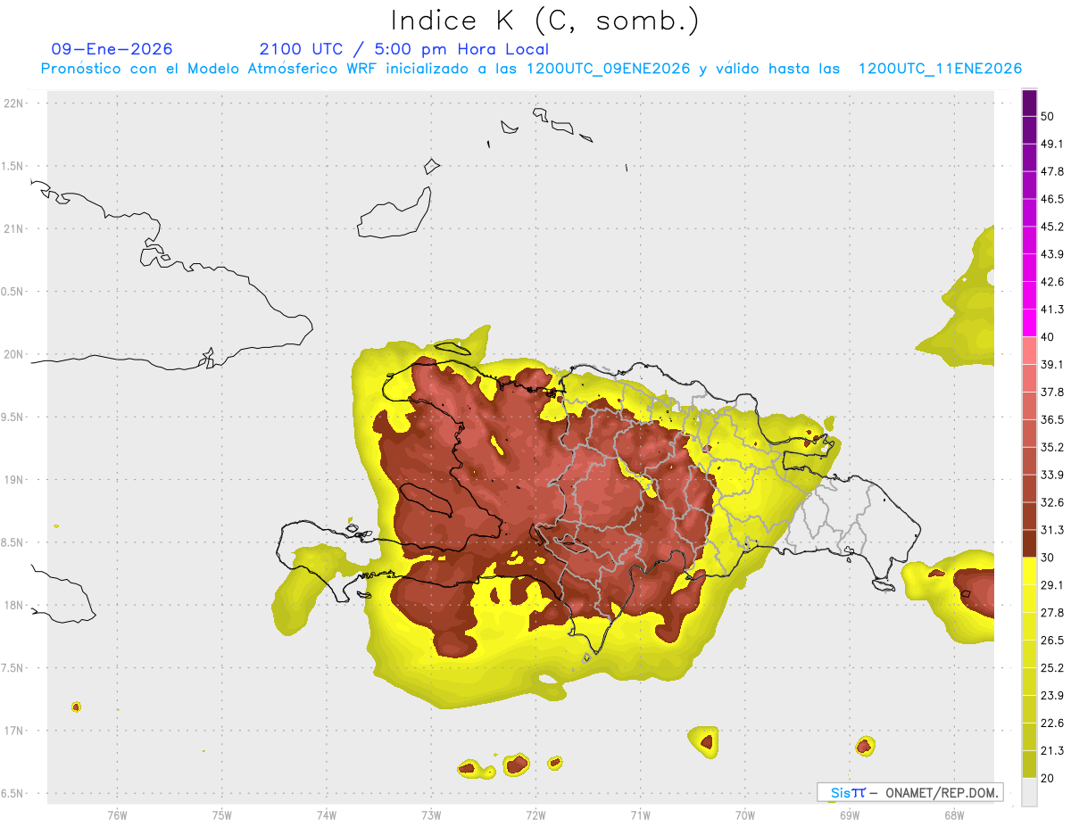1071x827 pixels.
Task: Click the colorbar value 50
Action: click(x=1048, y=117)
